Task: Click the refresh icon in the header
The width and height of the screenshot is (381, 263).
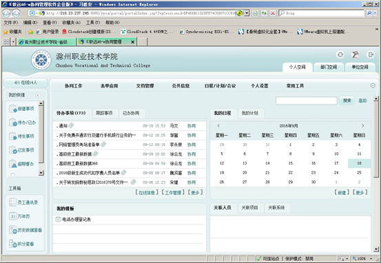Action: pos(340,54)
